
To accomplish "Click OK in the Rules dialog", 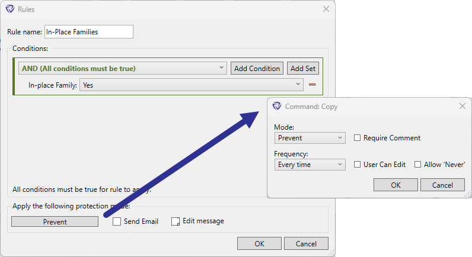I will point(259,243).
